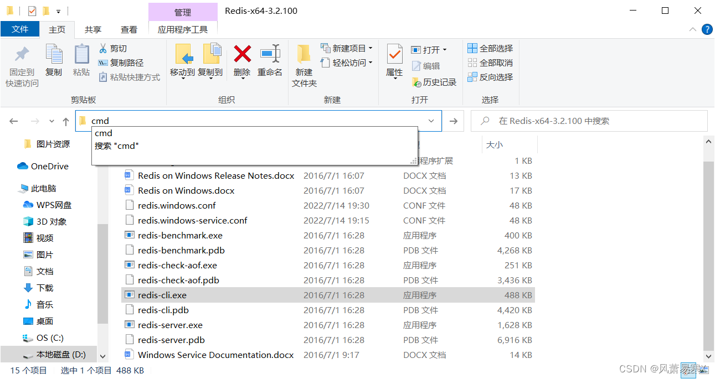Open 3D Objects (3D 对象) folder

tap(45, 221)
